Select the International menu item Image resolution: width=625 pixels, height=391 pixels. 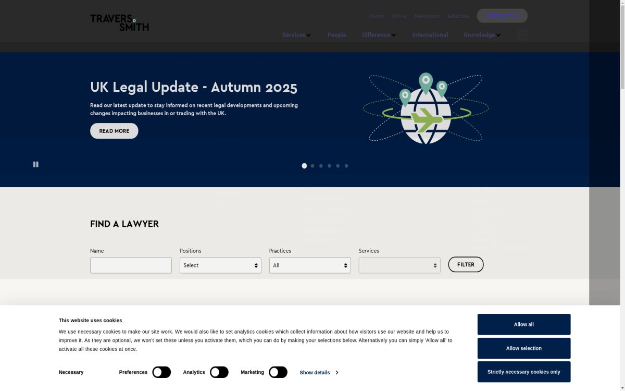click(x=430, y=35)
